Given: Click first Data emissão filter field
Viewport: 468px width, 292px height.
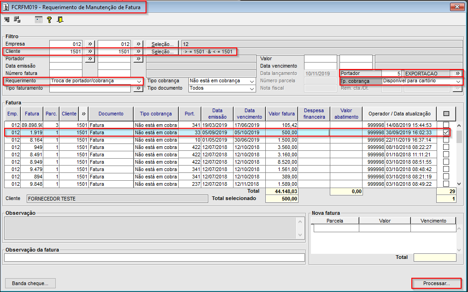Looking at the screenshot, I should coord(66,66).
